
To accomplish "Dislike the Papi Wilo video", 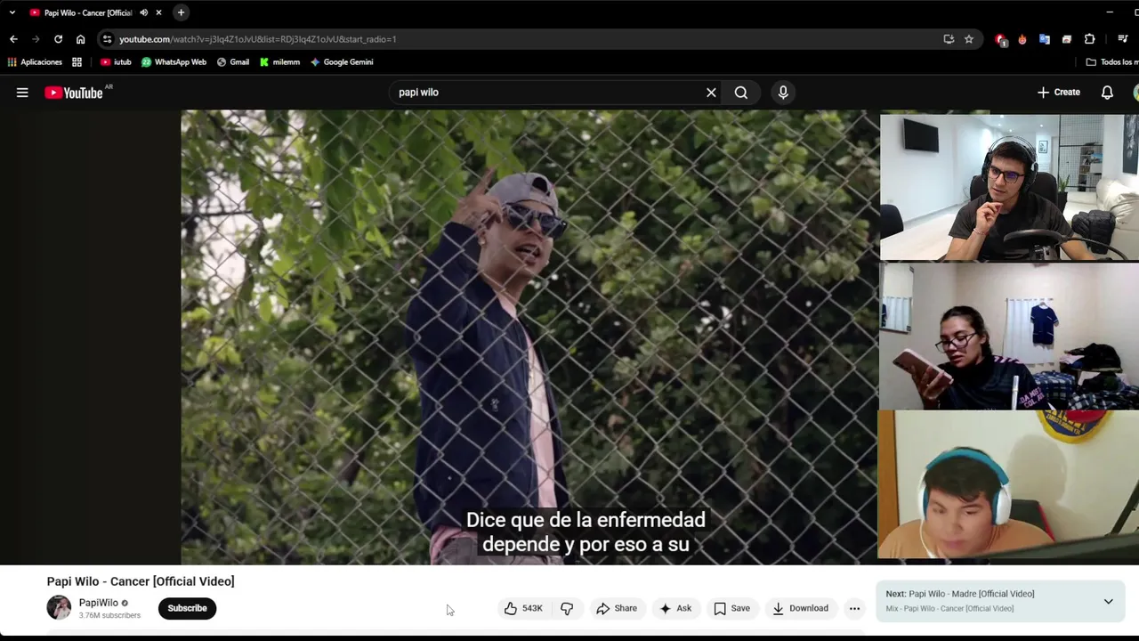I will [566, 608].
